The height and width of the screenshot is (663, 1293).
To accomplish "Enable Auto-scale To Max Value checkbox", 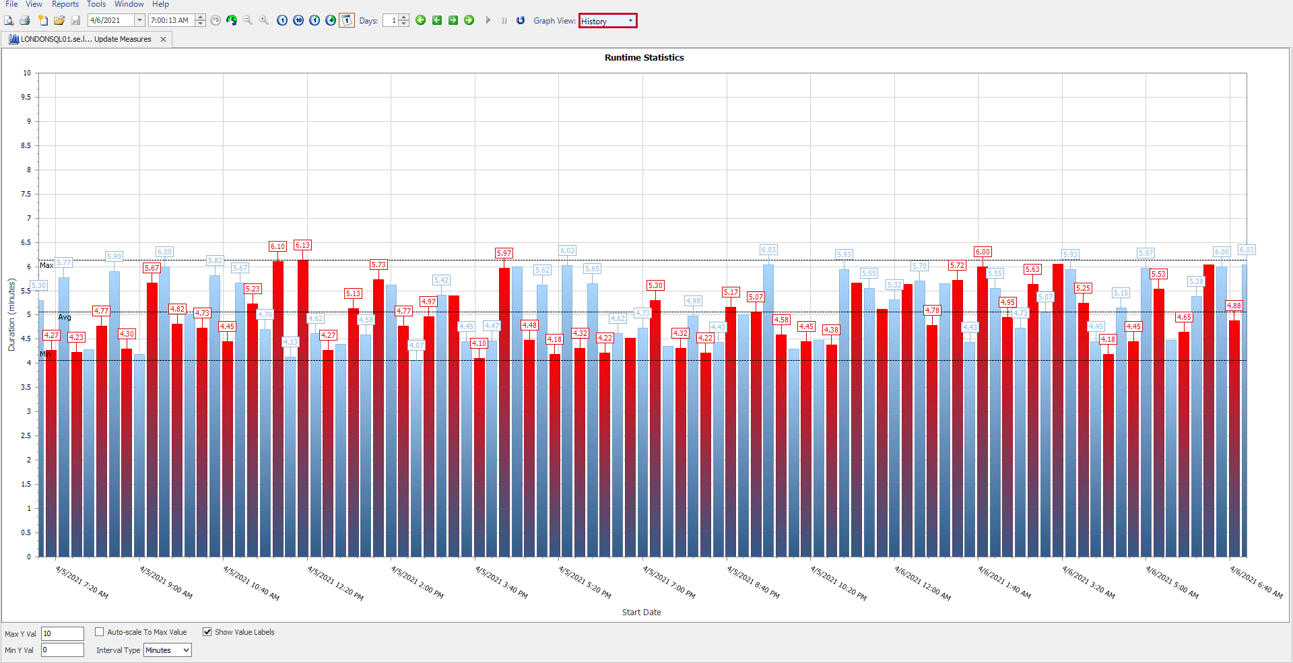I will (x=100, y=632).
